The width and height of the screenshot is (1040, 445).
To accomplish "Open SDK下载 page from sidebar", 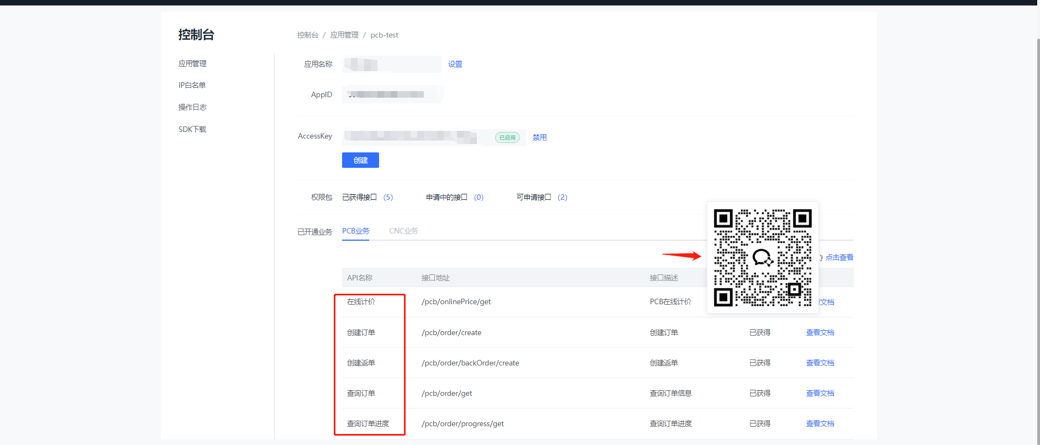I will tap(192, 129).
